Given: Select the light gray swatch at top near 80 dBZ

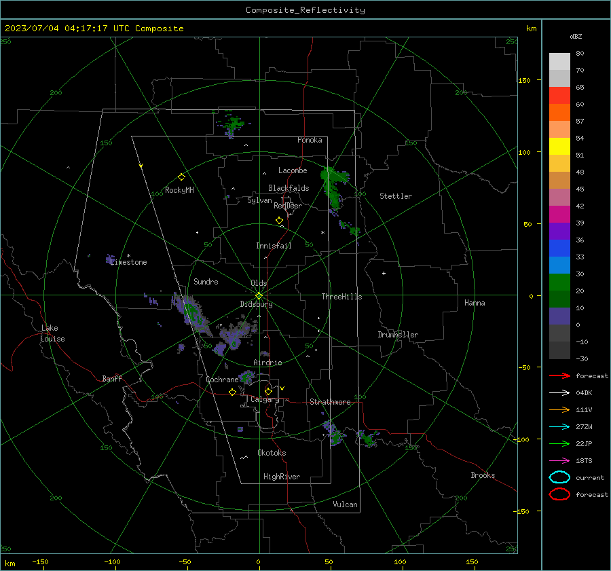Looking at the screenshot, I should tap(559, 62).
